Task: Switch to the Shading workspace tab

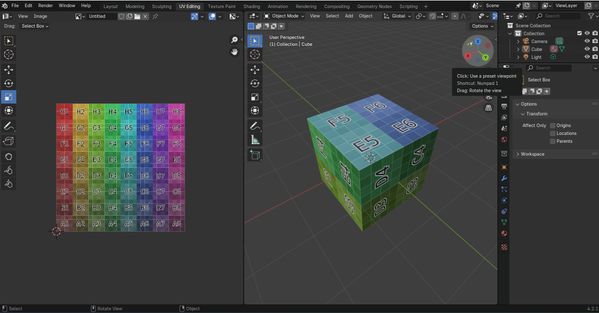Action: [252, 6]
